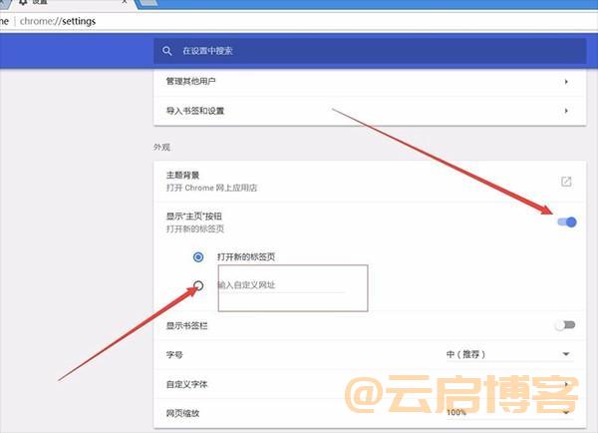Focus the 在设置中搜索 search field
The width and height of the screenshot is (598, 433).
point(370,51)
